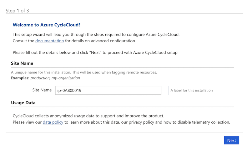
Task: Click 'This setup wizard will lead you' sentence
Action: [96, 35]
